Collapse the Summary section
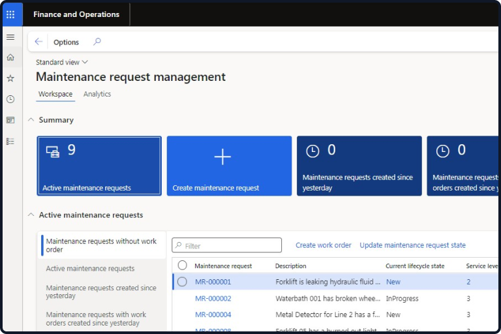501x334 pixels. click(31, 120)
